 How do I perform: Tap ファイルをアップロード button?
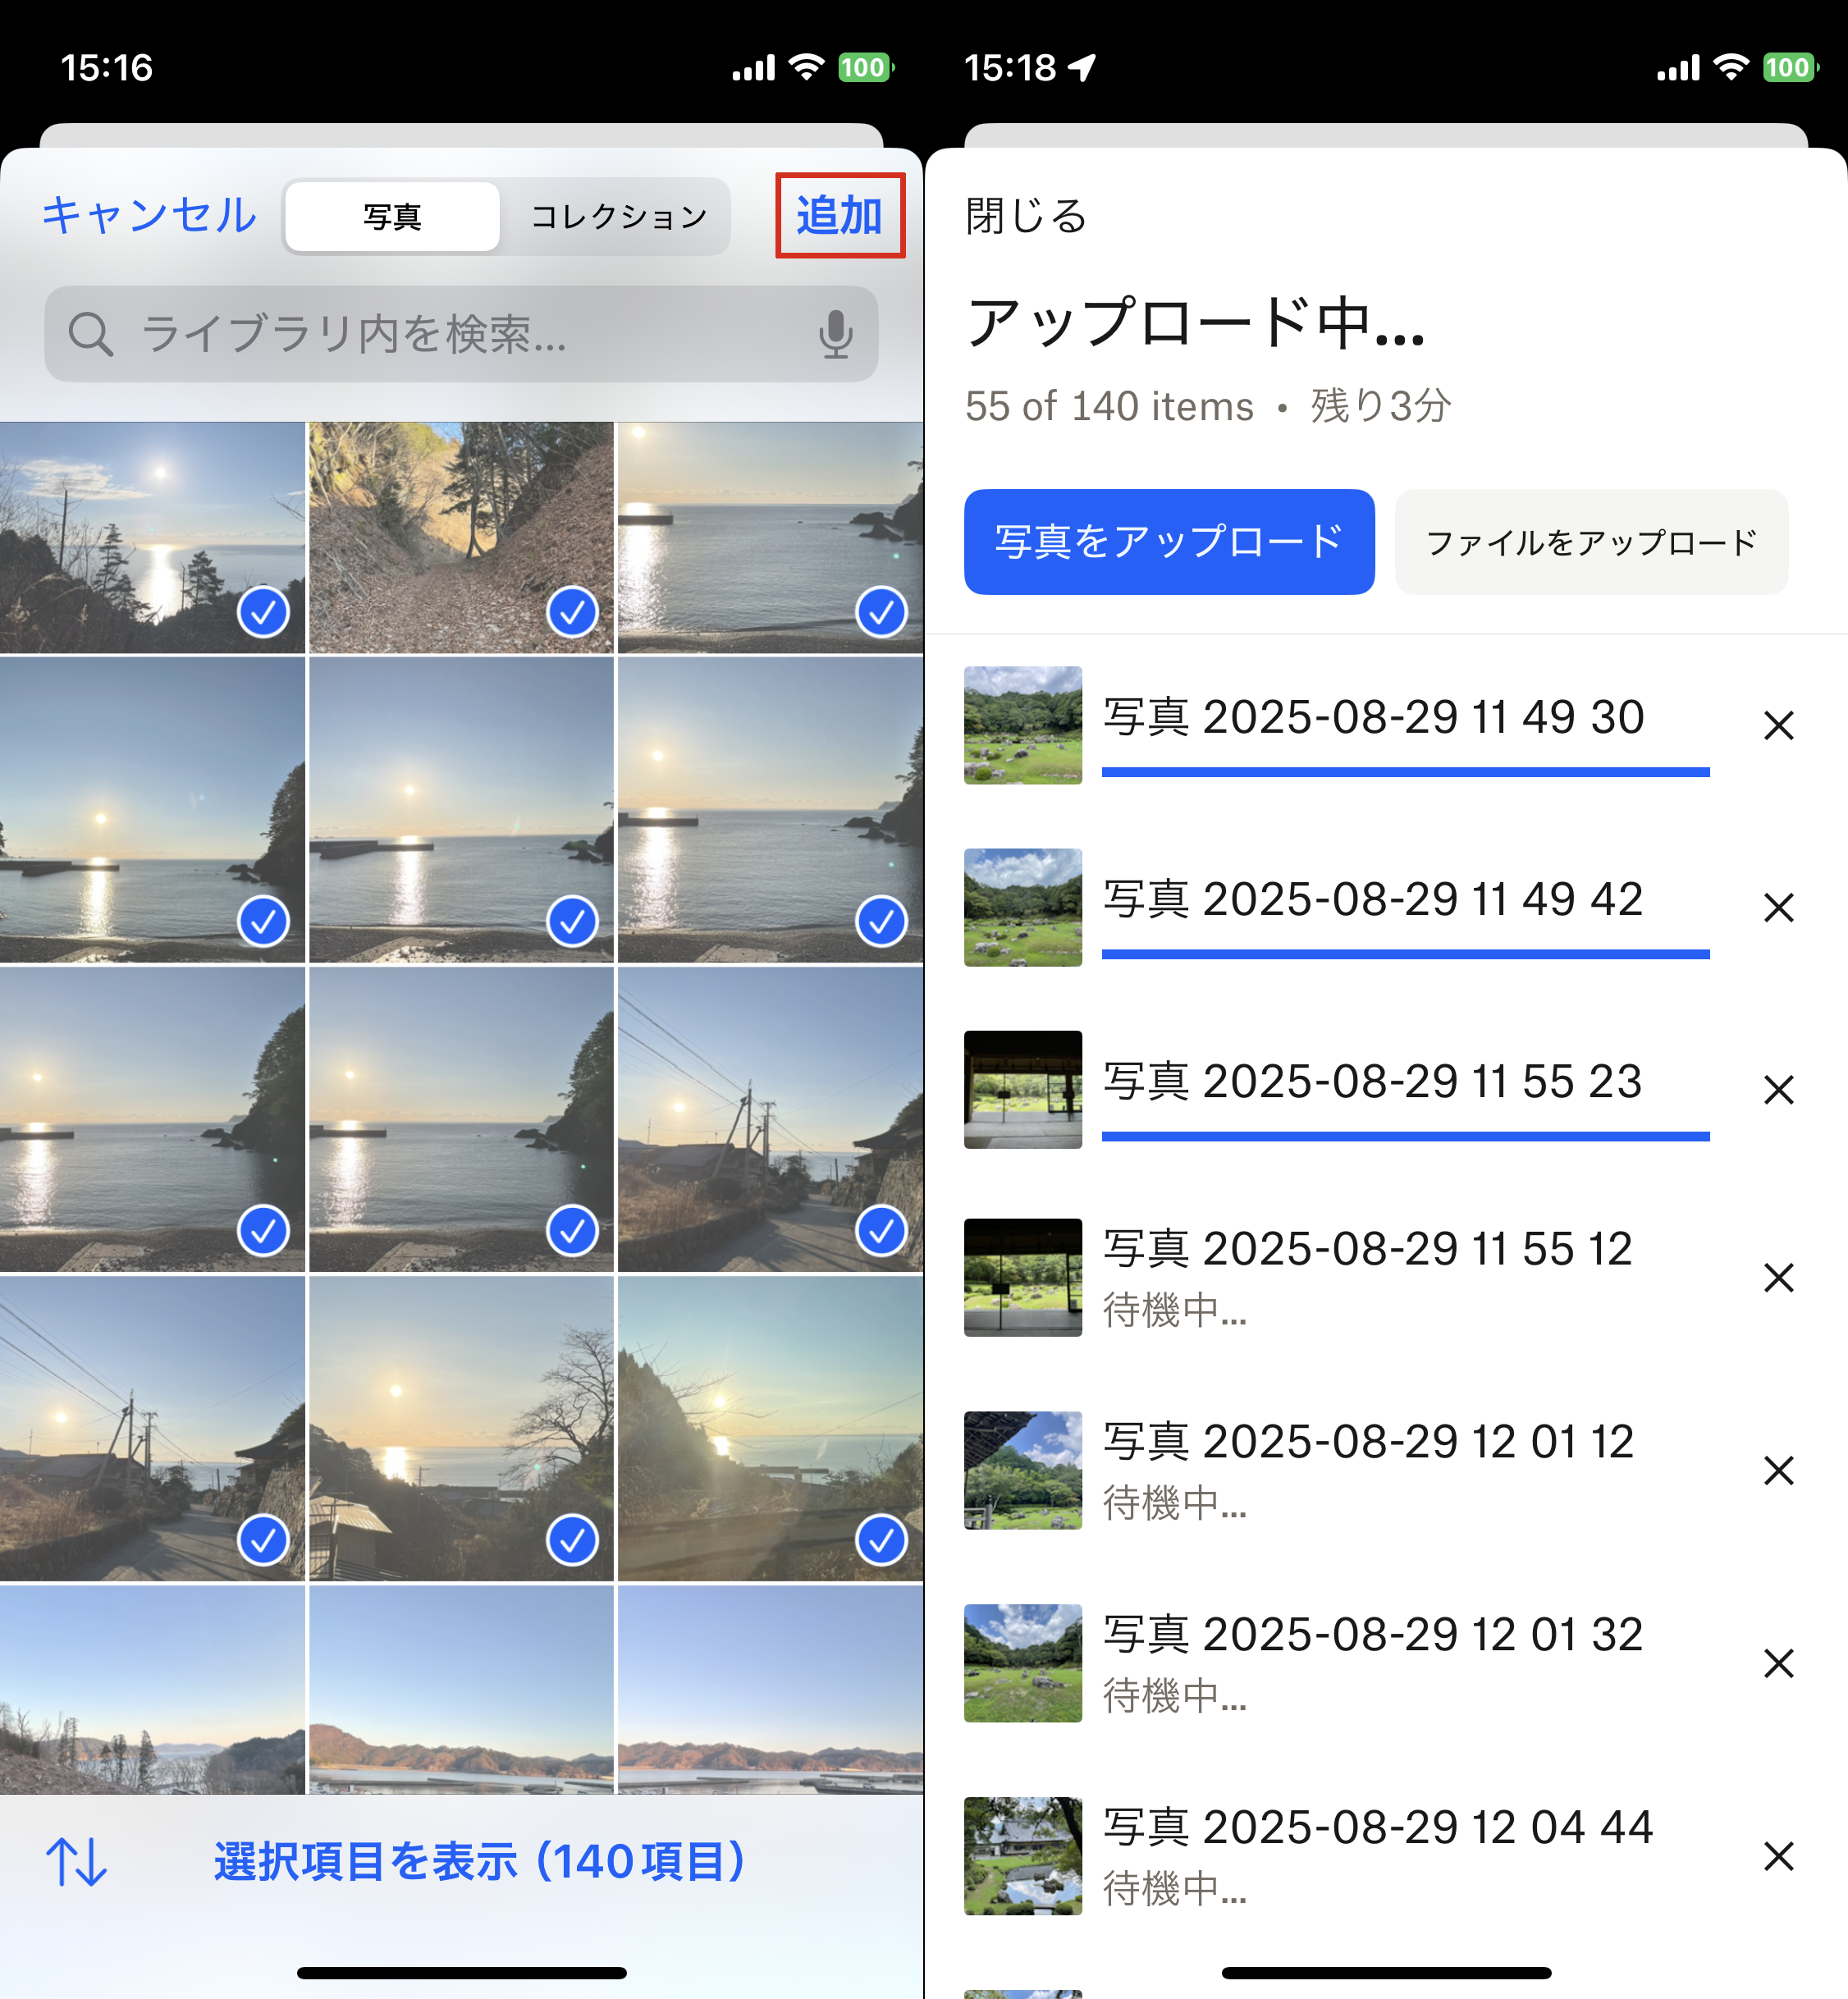pyautogui.click(x=1590, y=542)
